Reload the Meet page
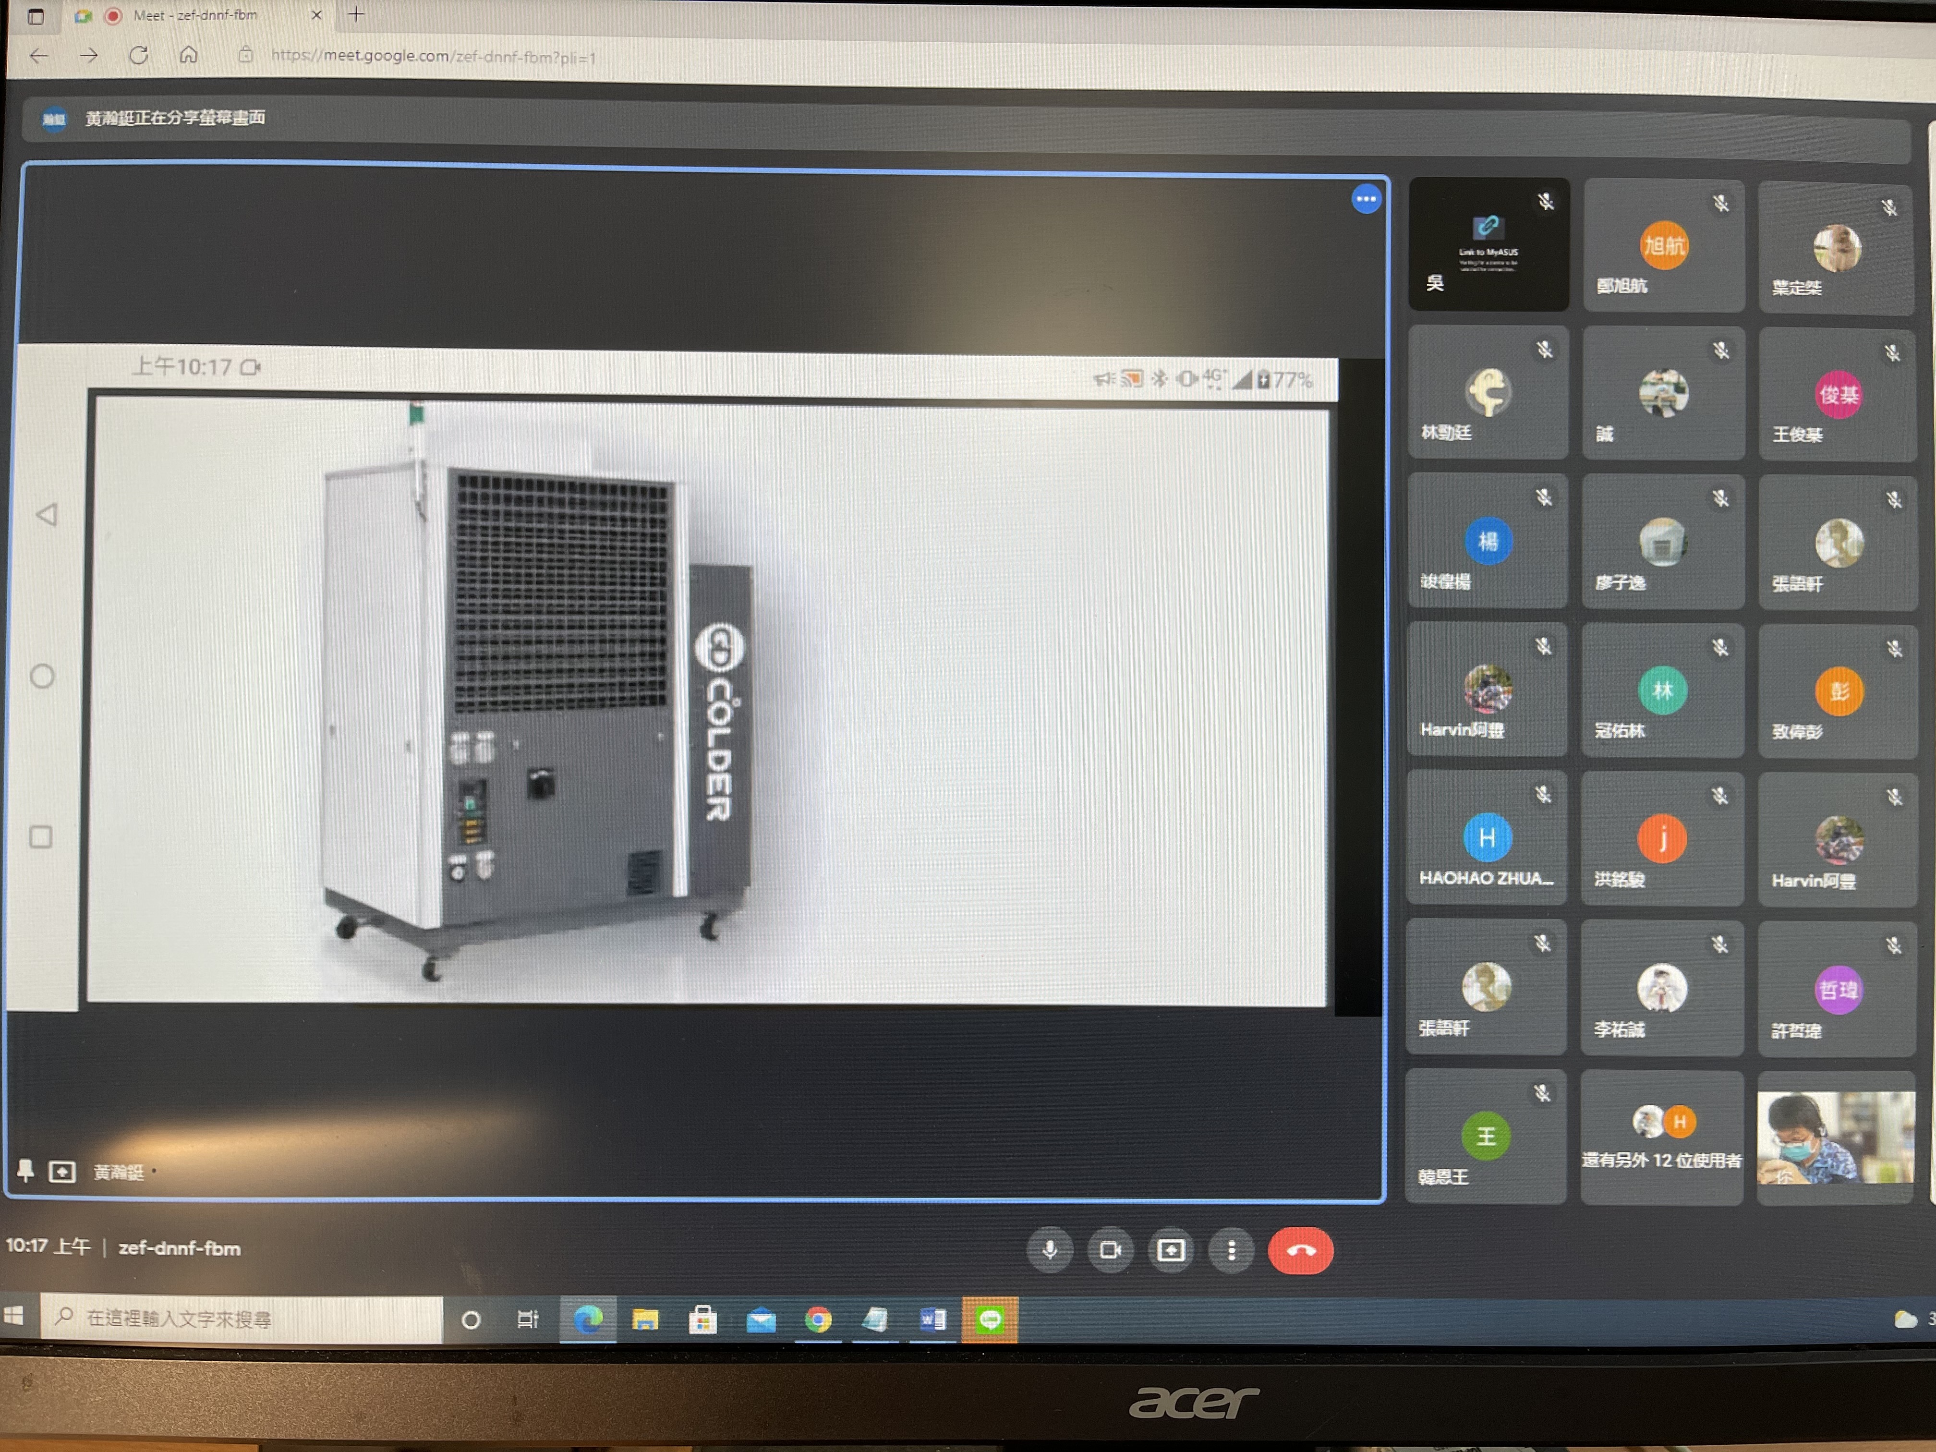Image resolution: width=1936 pixels, height=1452 pixels. point(138,56)
